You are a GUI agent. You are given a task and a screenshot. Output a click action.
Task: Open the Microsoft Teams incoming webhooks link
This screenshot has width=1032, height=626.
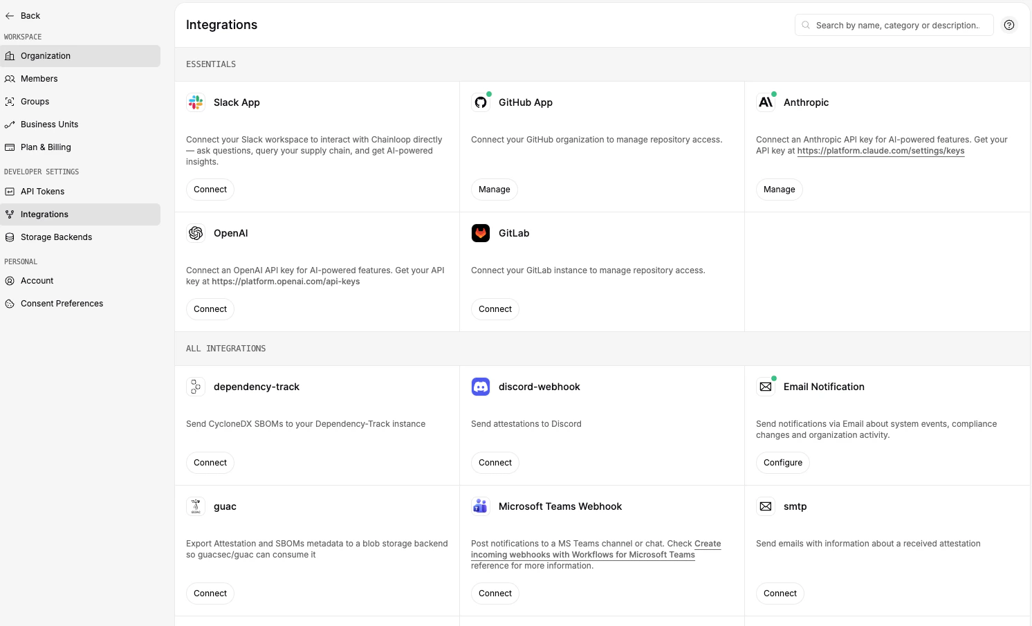pos(583,555)
